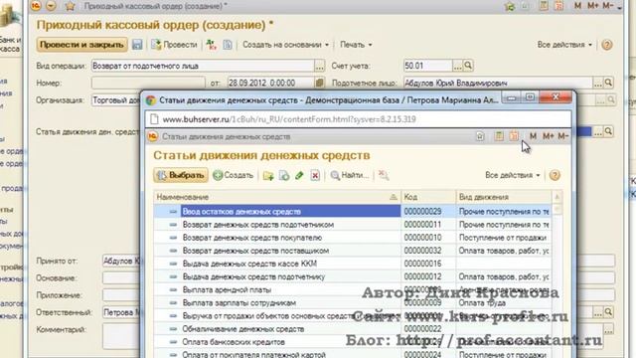Click ellipsis next to Подотчетное лицо field
This screenshot has height=358, width=636.
click(598, 83)
